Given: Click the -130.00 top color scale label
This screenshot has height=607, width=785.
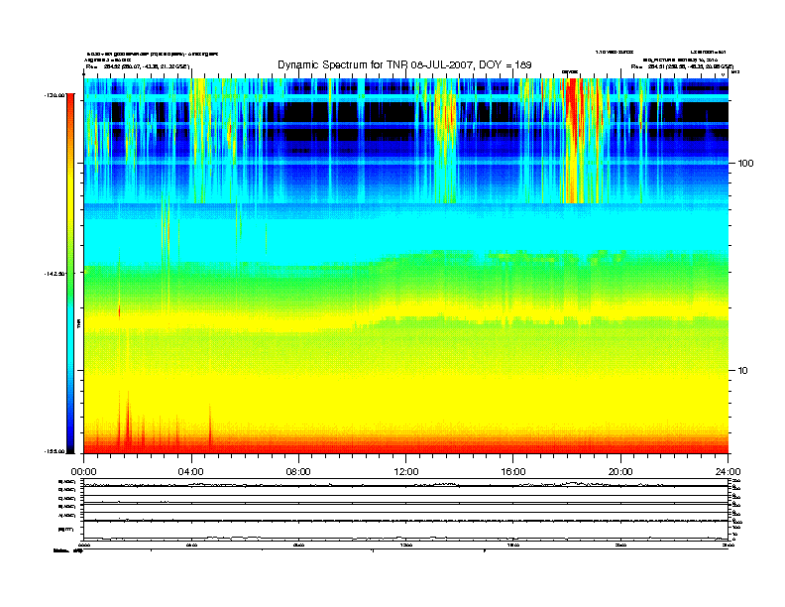Looking at the screenshot, I should (x=54, y=94).
